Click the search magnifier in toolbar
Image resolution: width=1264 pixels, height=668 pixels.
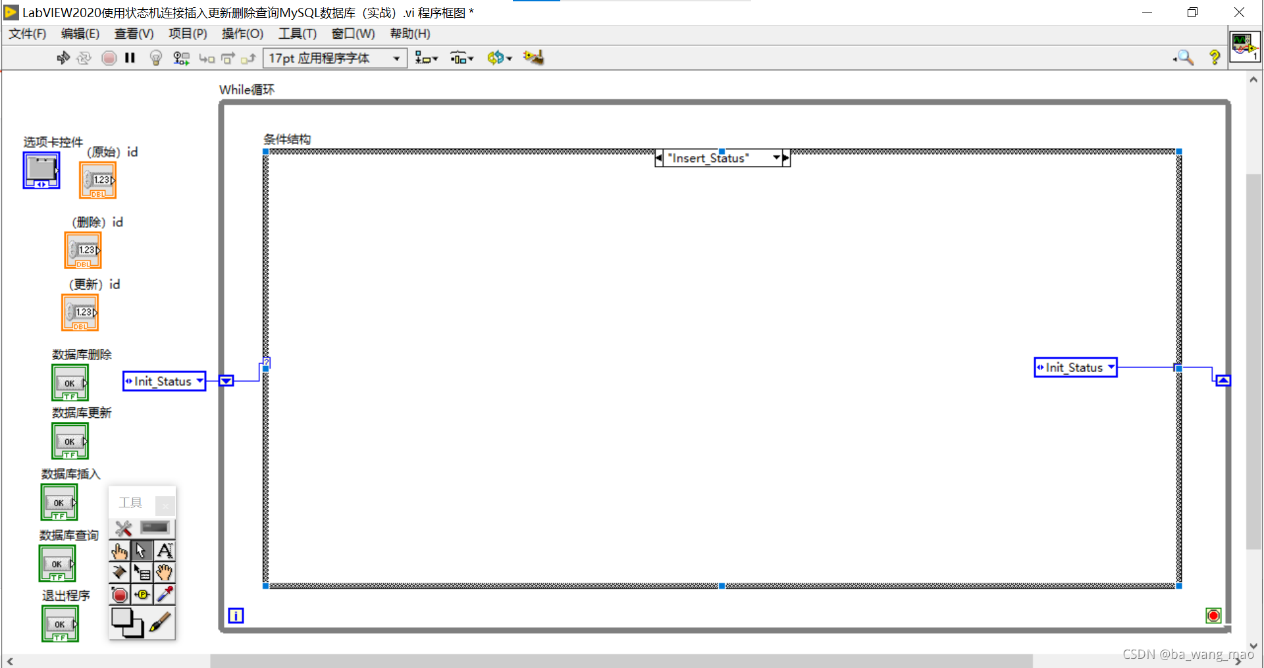[1184, 58]
